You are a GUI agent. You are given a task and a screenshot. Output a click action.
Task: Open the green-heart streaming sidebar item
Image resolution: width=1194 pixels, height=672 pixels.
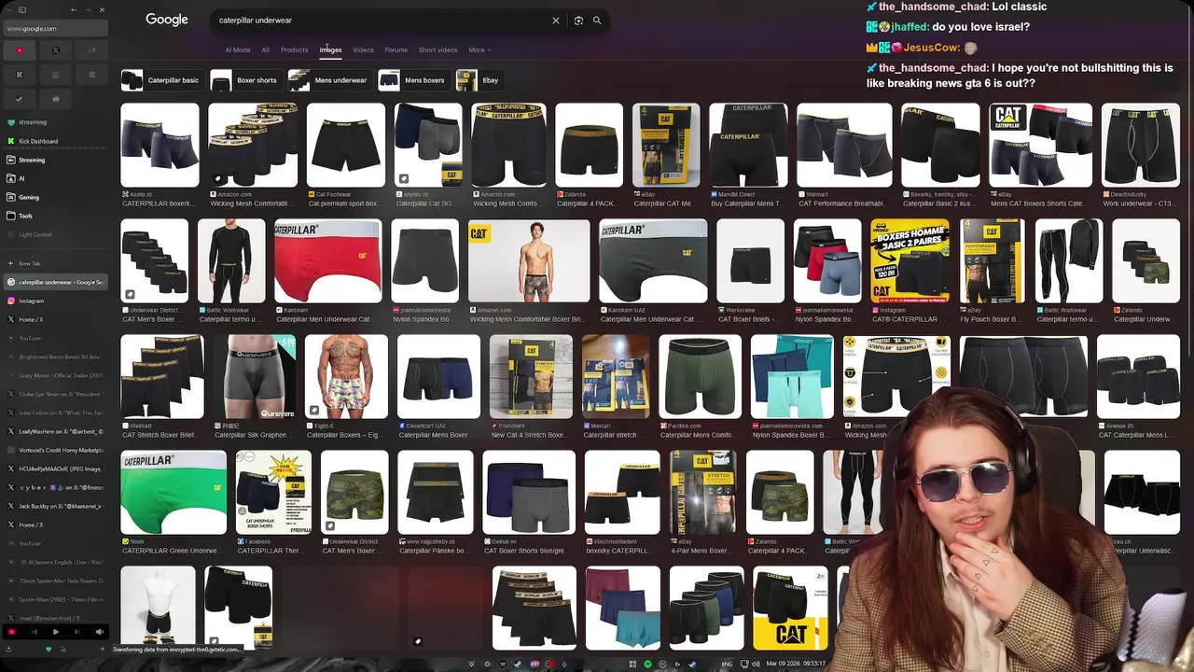click(55, 122)
